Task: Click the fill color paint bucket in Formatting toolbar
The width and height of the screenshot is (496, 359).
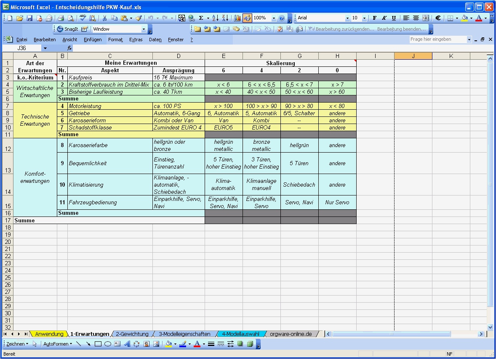Action: tap(464, 18)
